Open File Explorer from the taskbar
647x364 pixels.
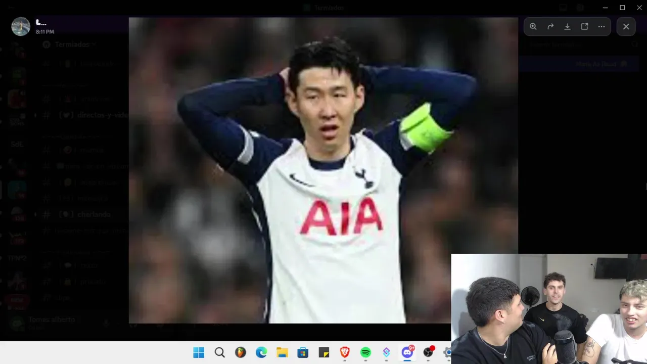[x=282, y=352]
